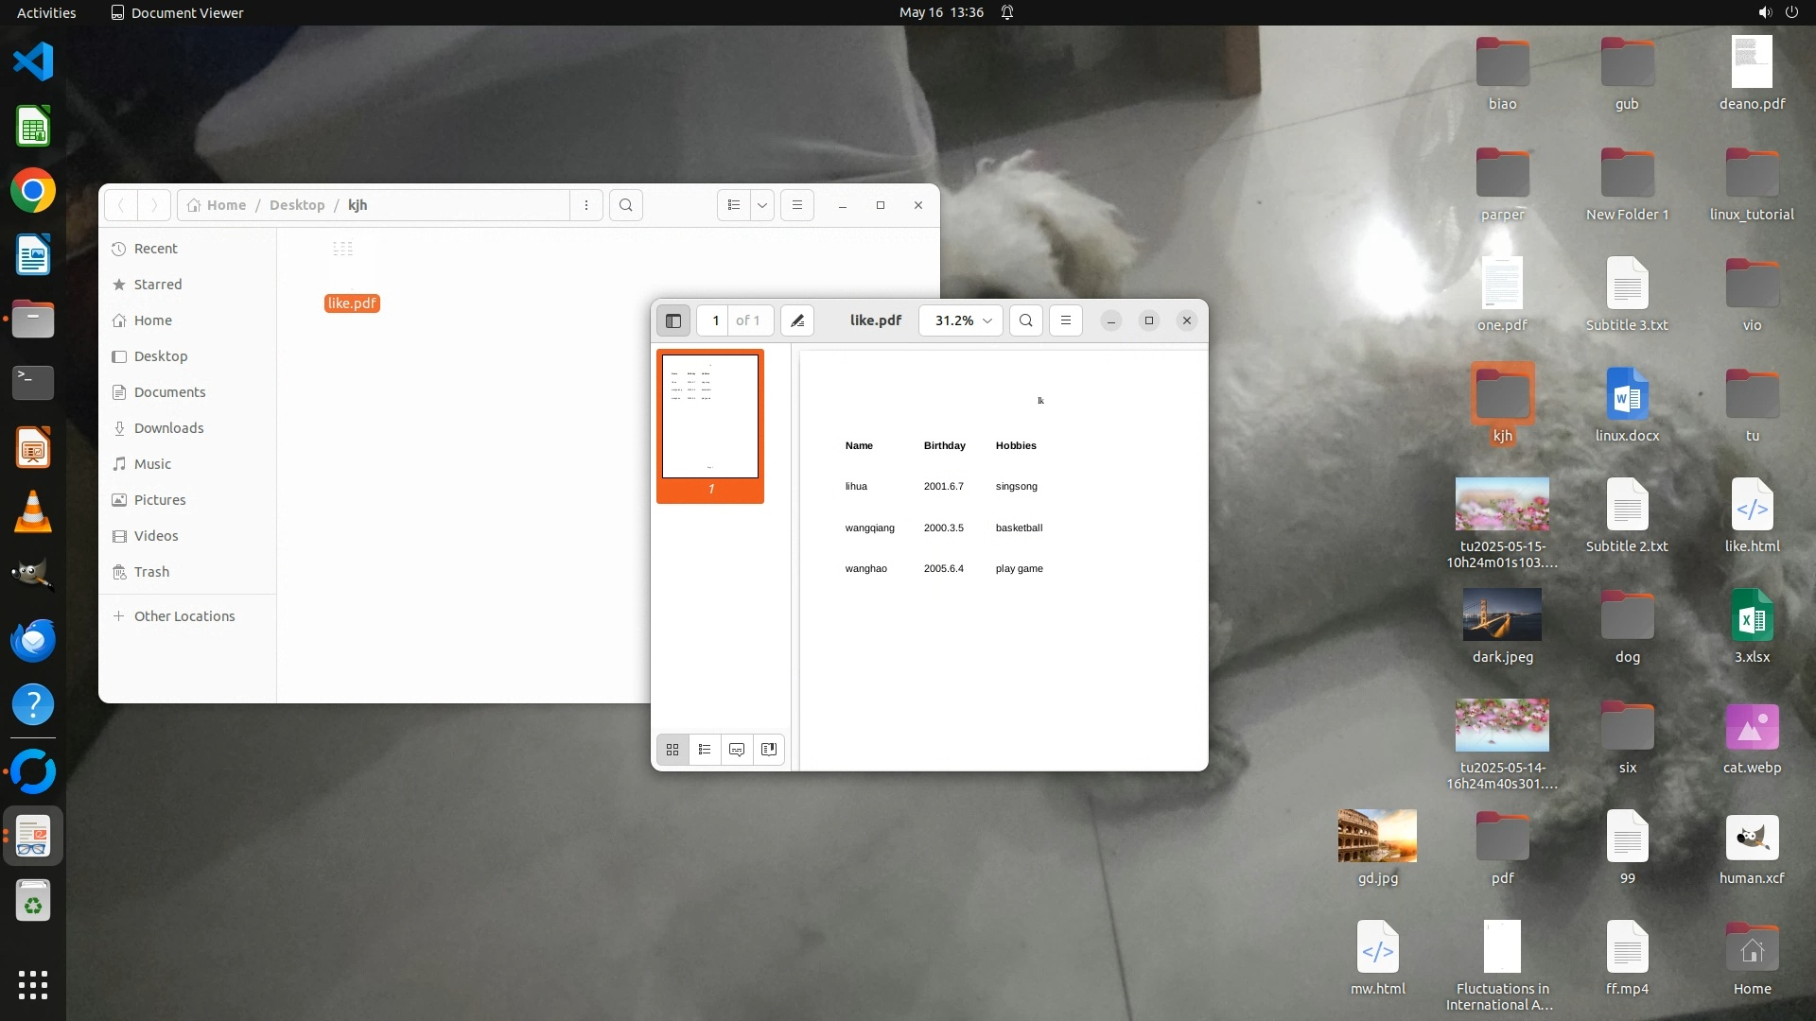Expand the view options dropdown arrow
The width and height of the screenshot is (1816, 1021).
[762, 205]
